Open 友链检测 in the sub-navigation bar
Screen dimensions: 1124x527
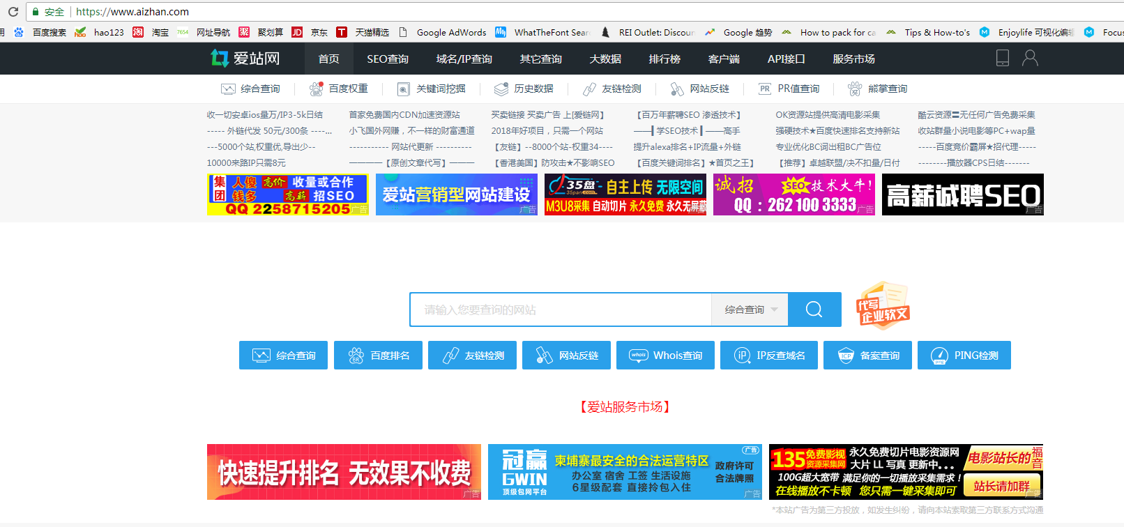point(612,89)
